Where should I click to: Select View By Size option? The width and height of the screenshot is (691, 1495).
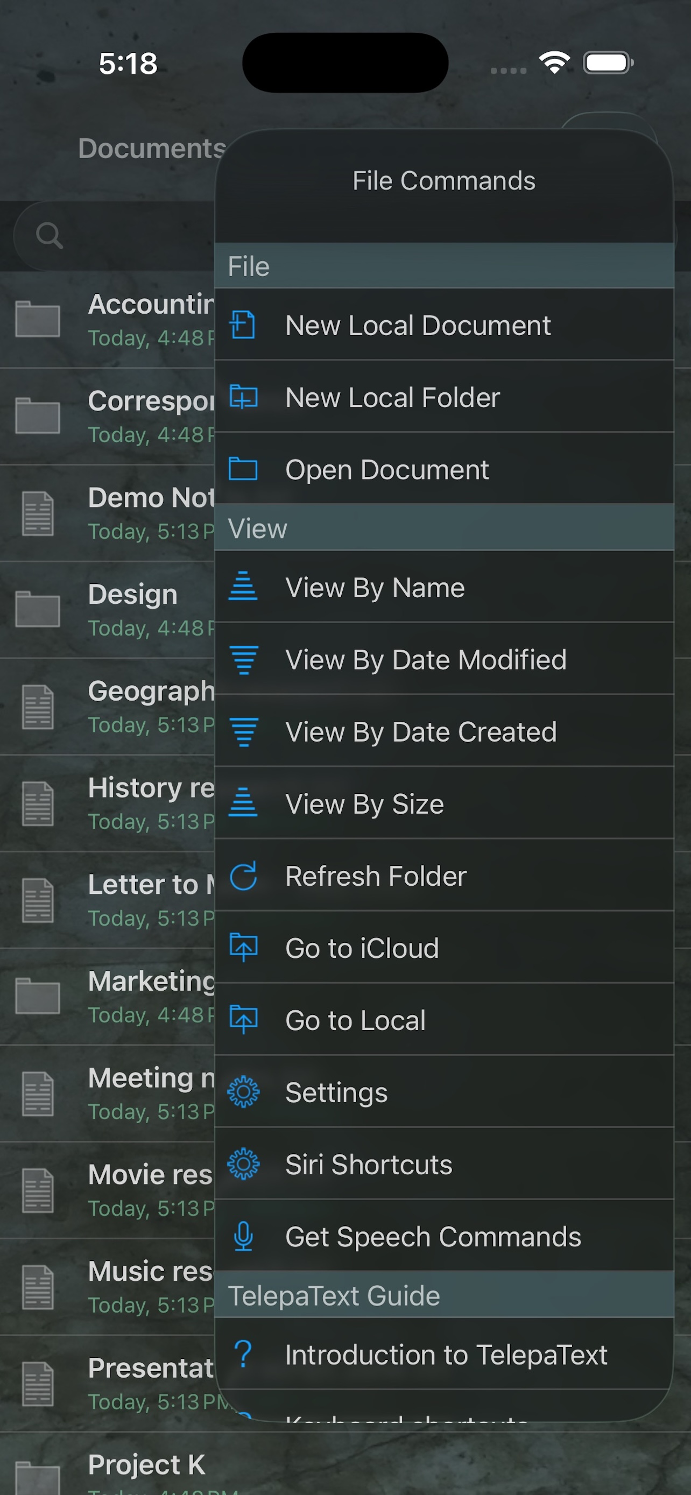[x=445, y=803]
